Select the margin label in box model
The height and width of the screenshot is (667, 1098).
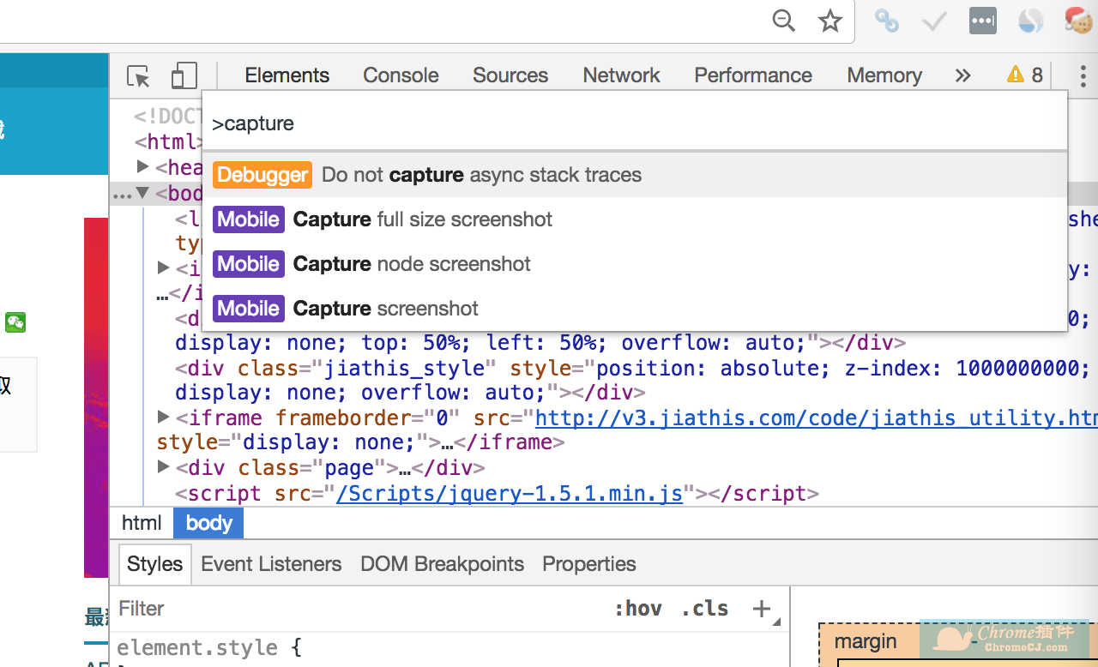point(866,641)
